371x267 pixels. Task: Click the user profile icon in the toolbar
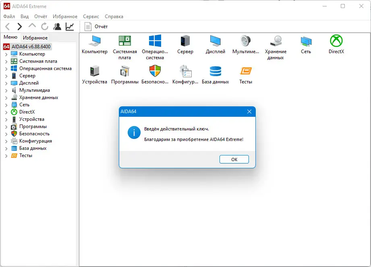57,26
